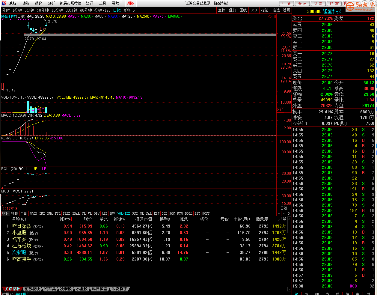Open the 系统 menu
The image size is (377, 295).
[x=13, y=3]
